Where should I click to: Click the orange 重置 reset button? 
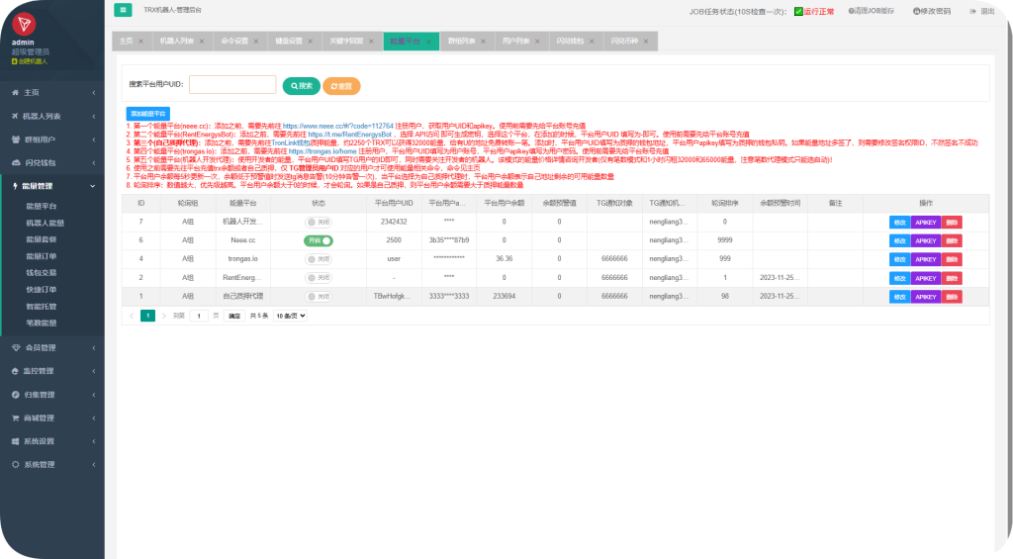[341, 86]
